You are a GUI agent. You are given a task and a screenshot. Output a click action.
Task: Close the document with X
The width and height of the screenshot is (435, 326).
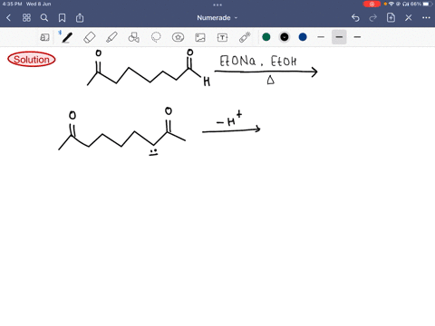click(x=409, y=18)
